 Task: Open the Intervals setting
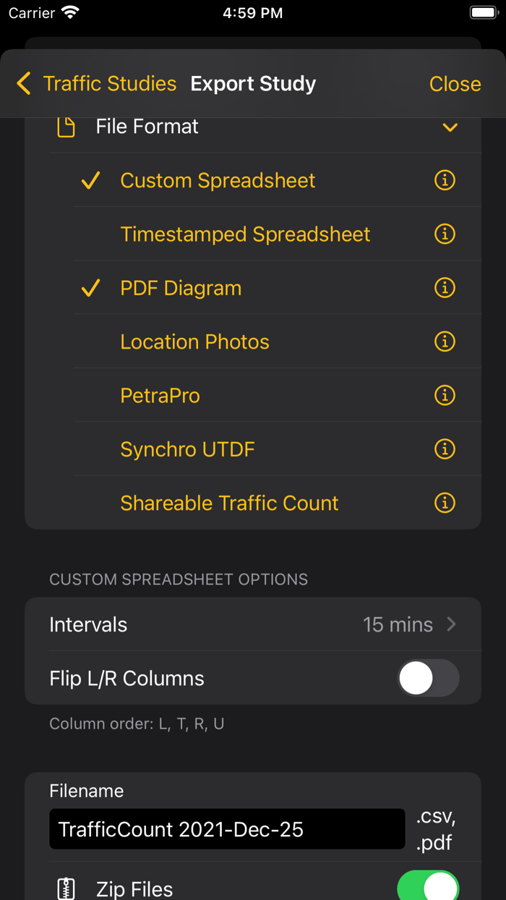(x=253, y=624)
